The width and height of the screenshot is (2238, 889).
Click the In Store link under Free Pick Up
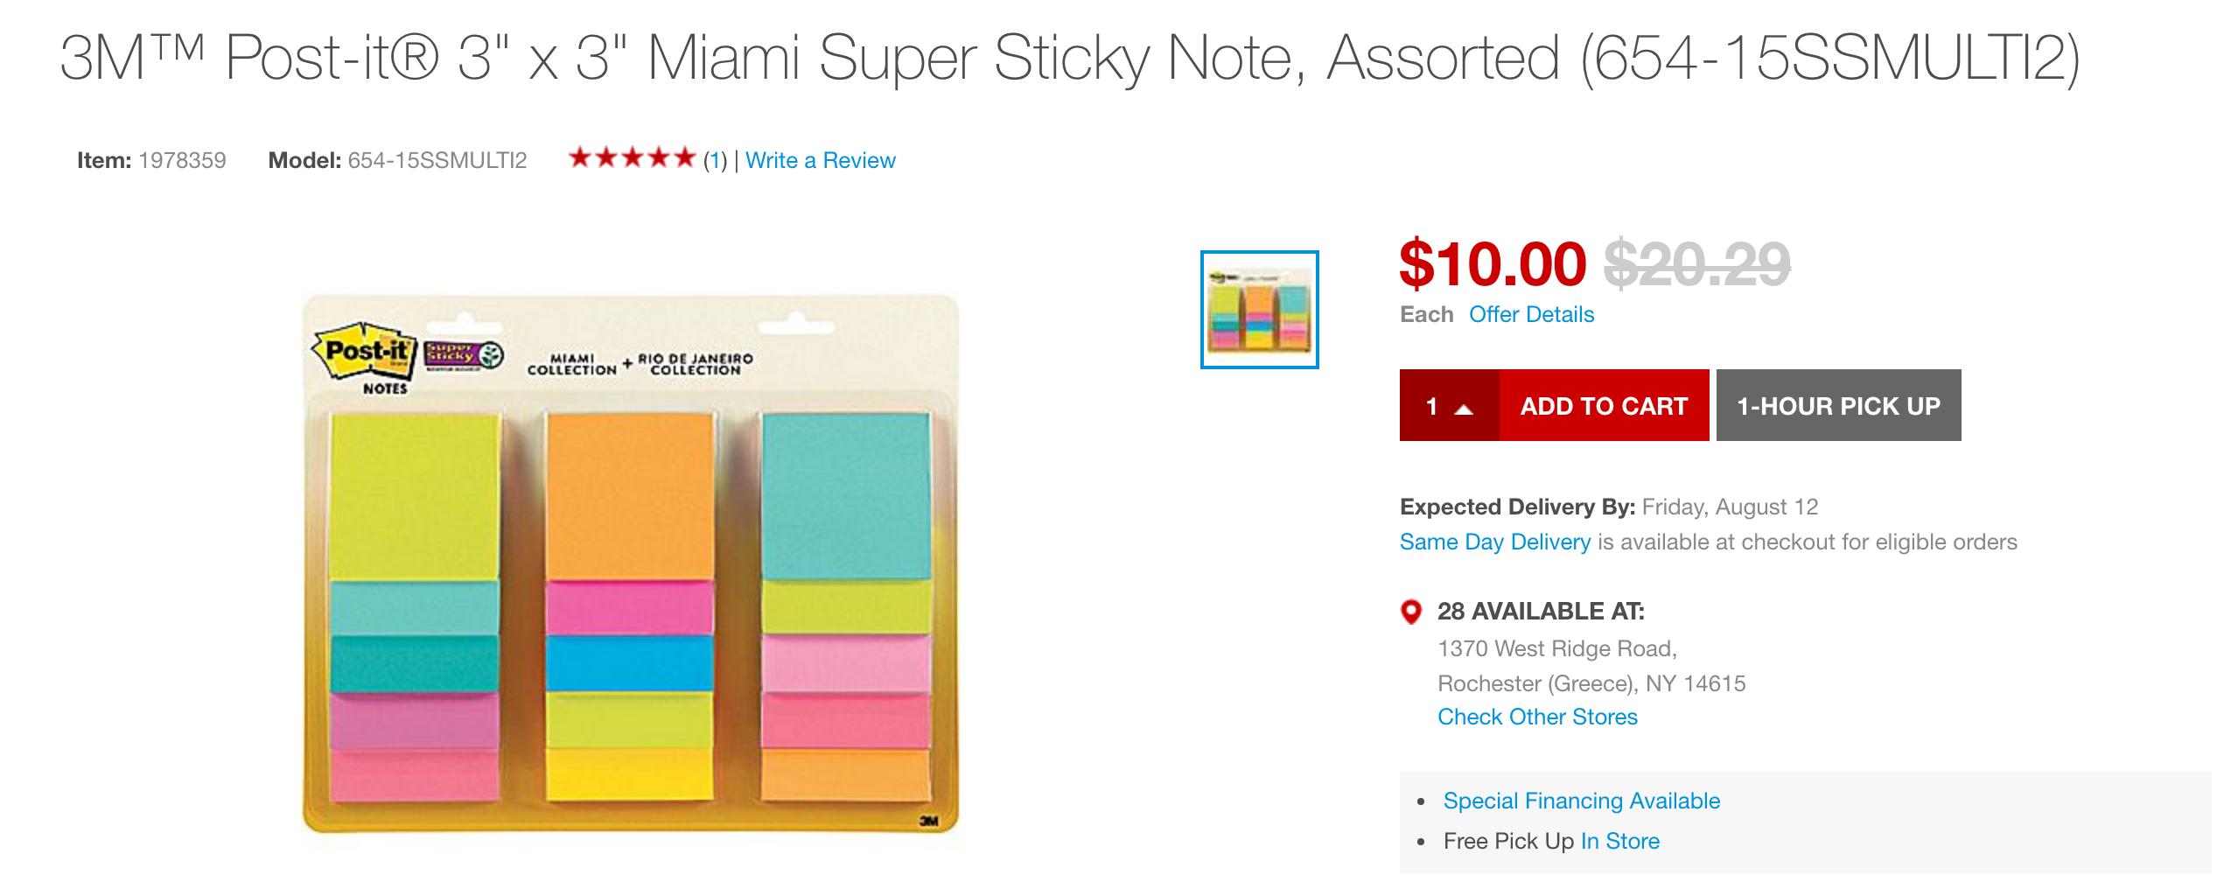point(1619,841)
